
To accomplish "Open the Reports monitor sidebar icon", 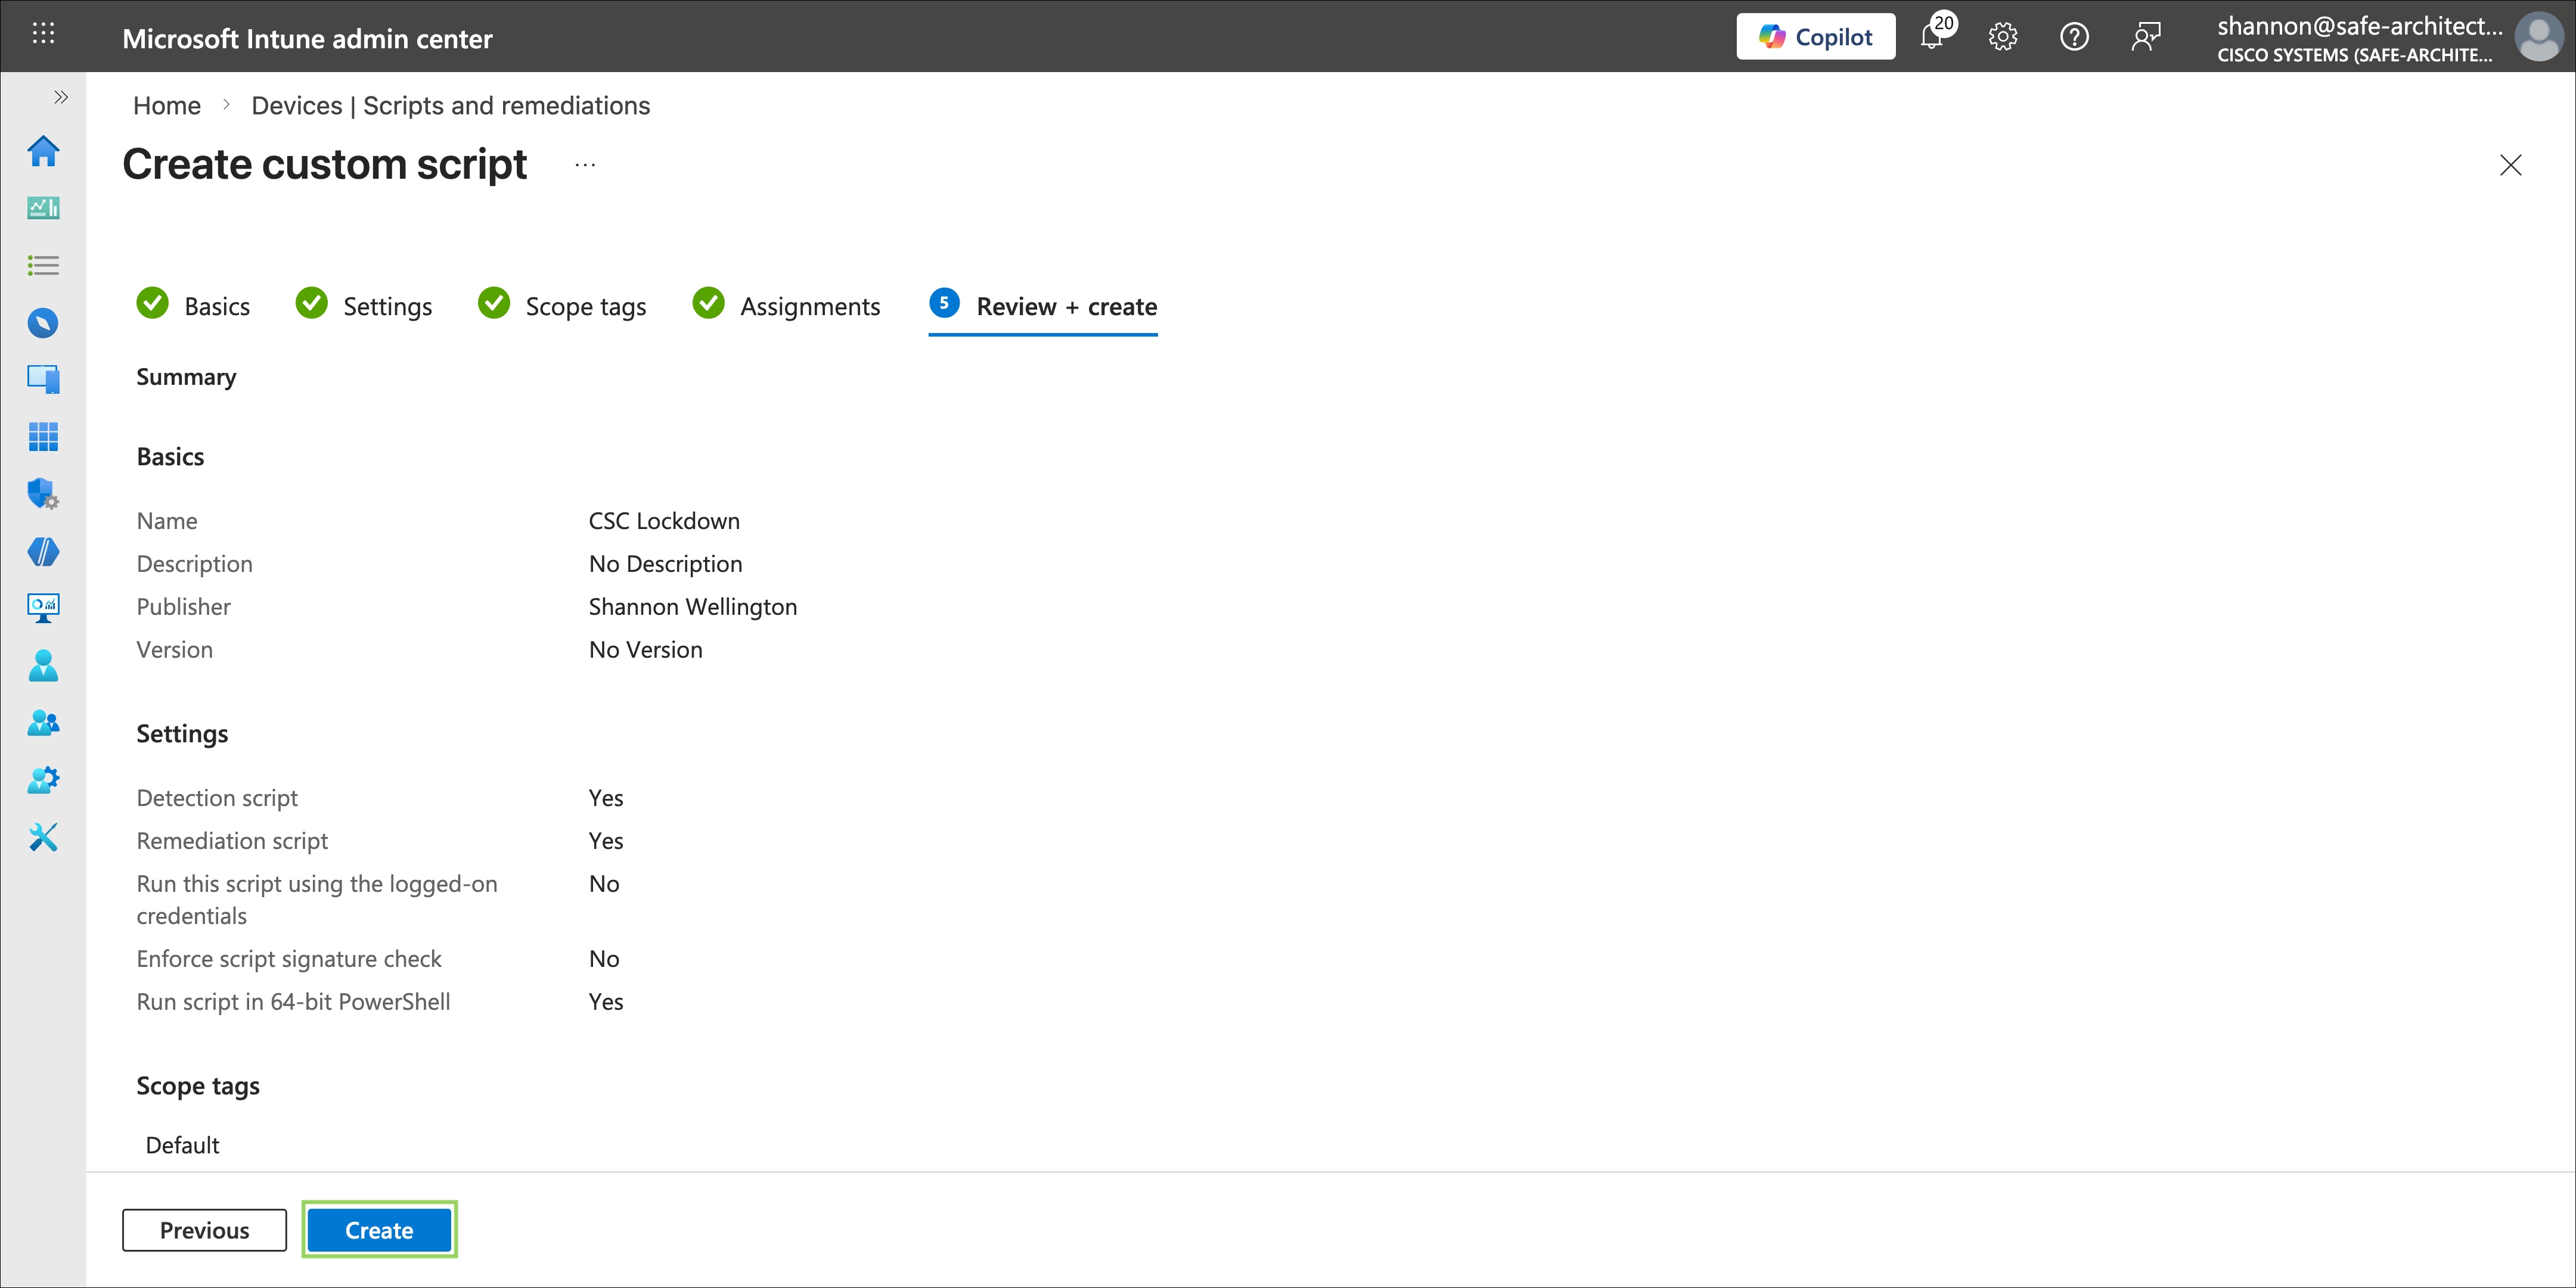I will (43, 608).
